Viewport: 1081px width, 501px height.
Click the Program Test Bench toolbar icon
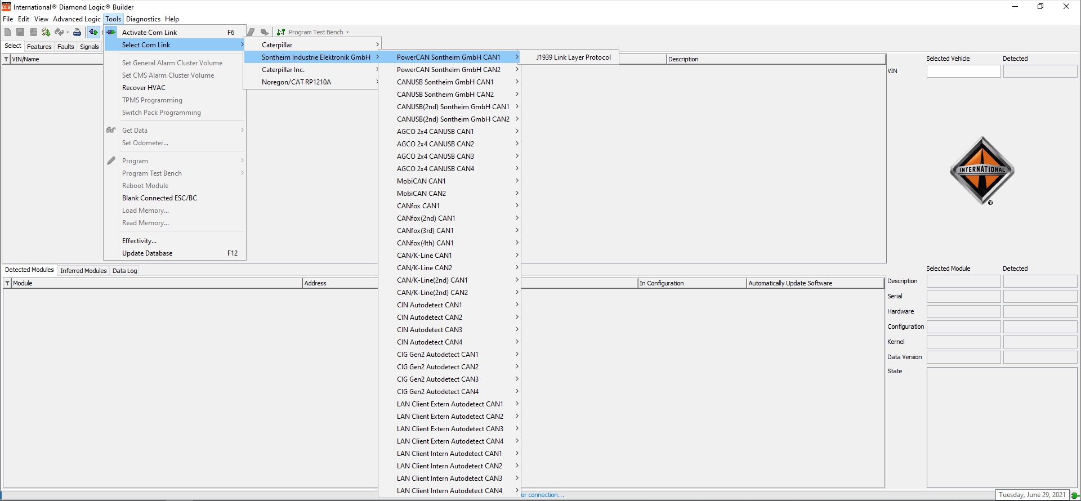281,32
